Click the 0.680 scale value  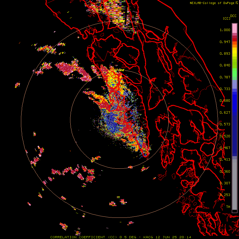225,101
